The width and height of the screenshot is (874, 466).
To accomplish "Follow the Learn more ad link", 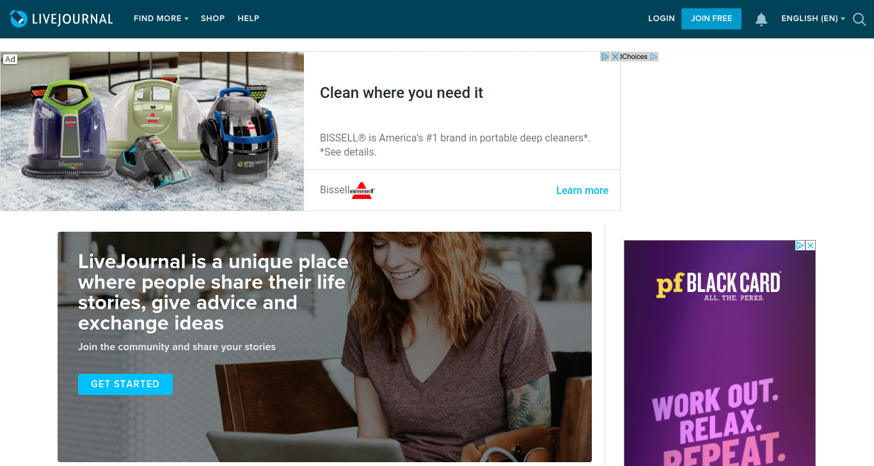I will 582,190.
